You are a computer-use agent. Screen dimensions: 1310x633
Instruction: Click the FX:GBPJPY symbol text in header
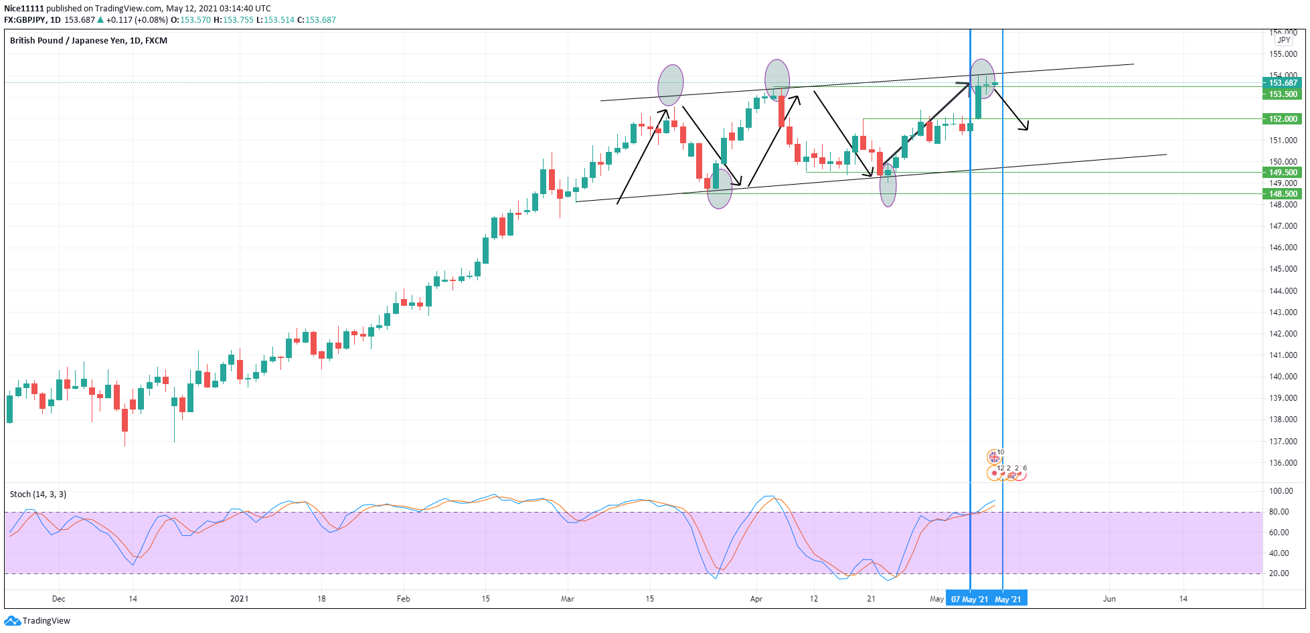point(25,20)
